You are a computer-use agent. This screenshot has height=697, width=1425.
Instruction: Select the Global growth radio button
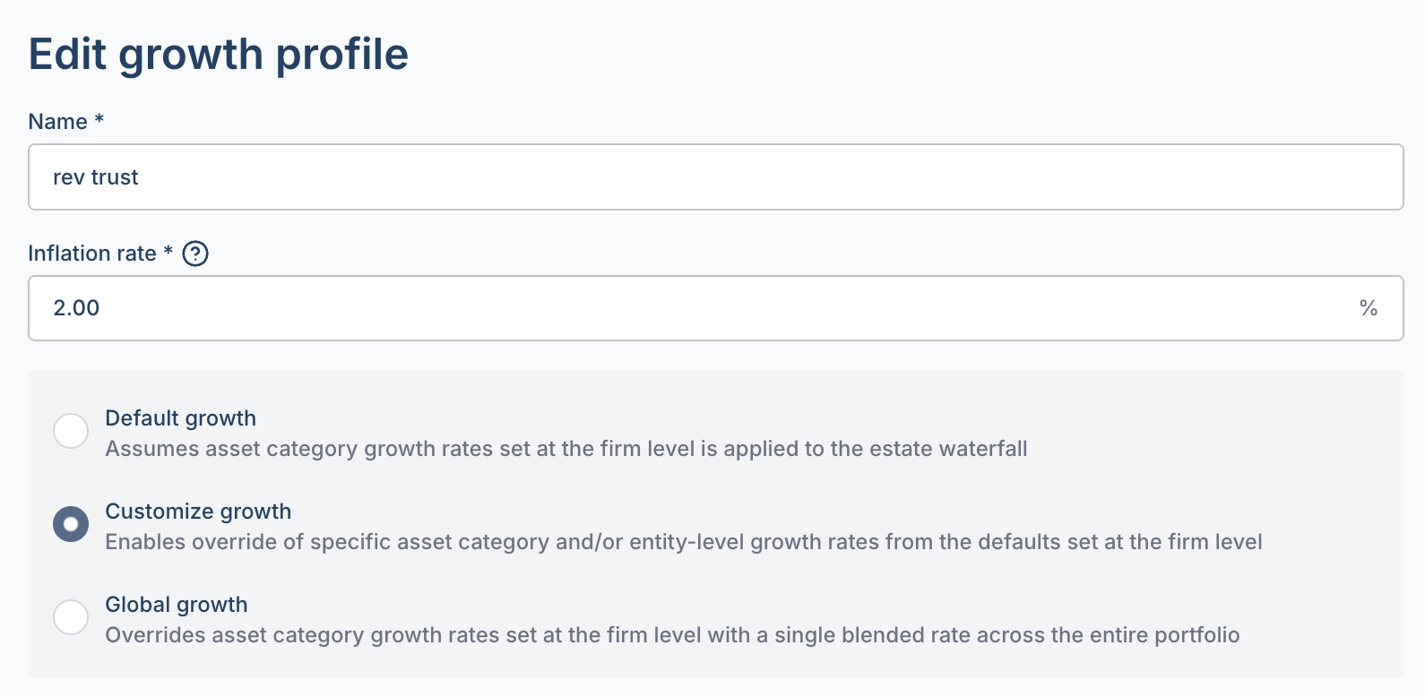click(71, 617)
